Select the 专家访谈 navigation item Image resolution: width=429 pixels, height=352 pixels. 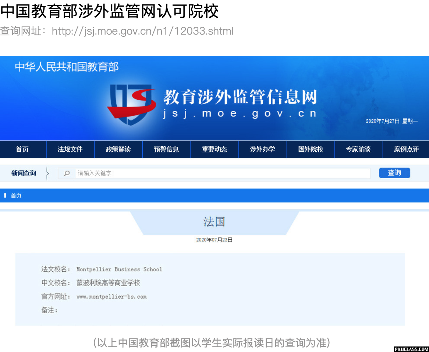click(x=358, y=149)
